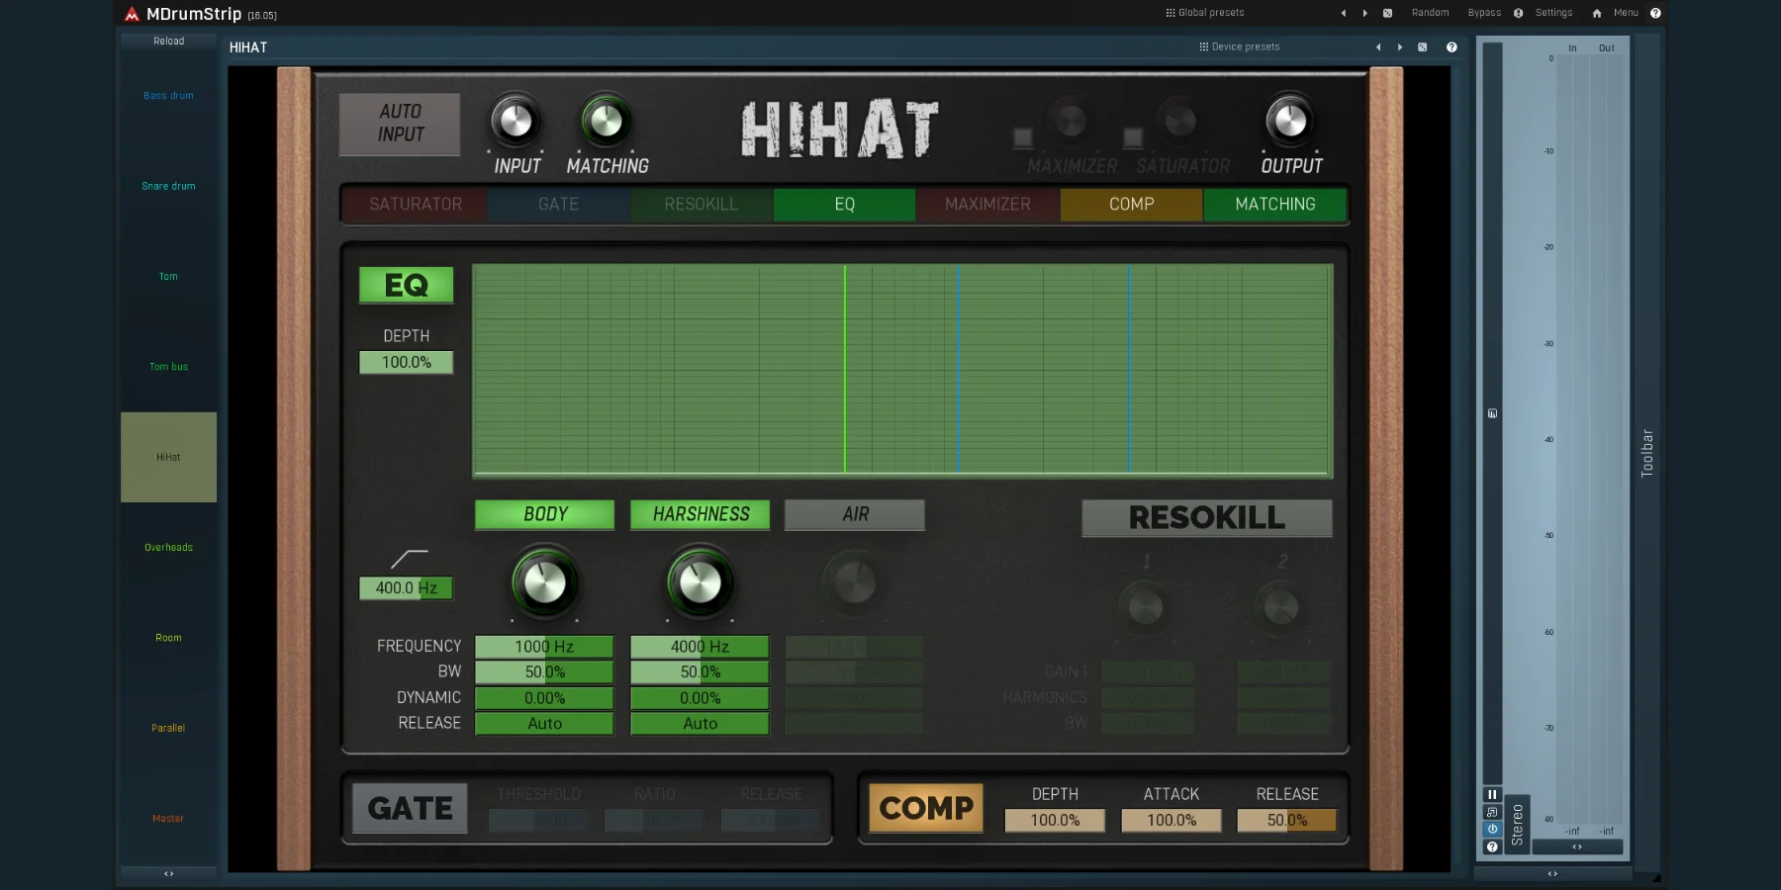1781x890 pixels.
Task: Open help with top-right question mark
Action: coord(1655,13)
